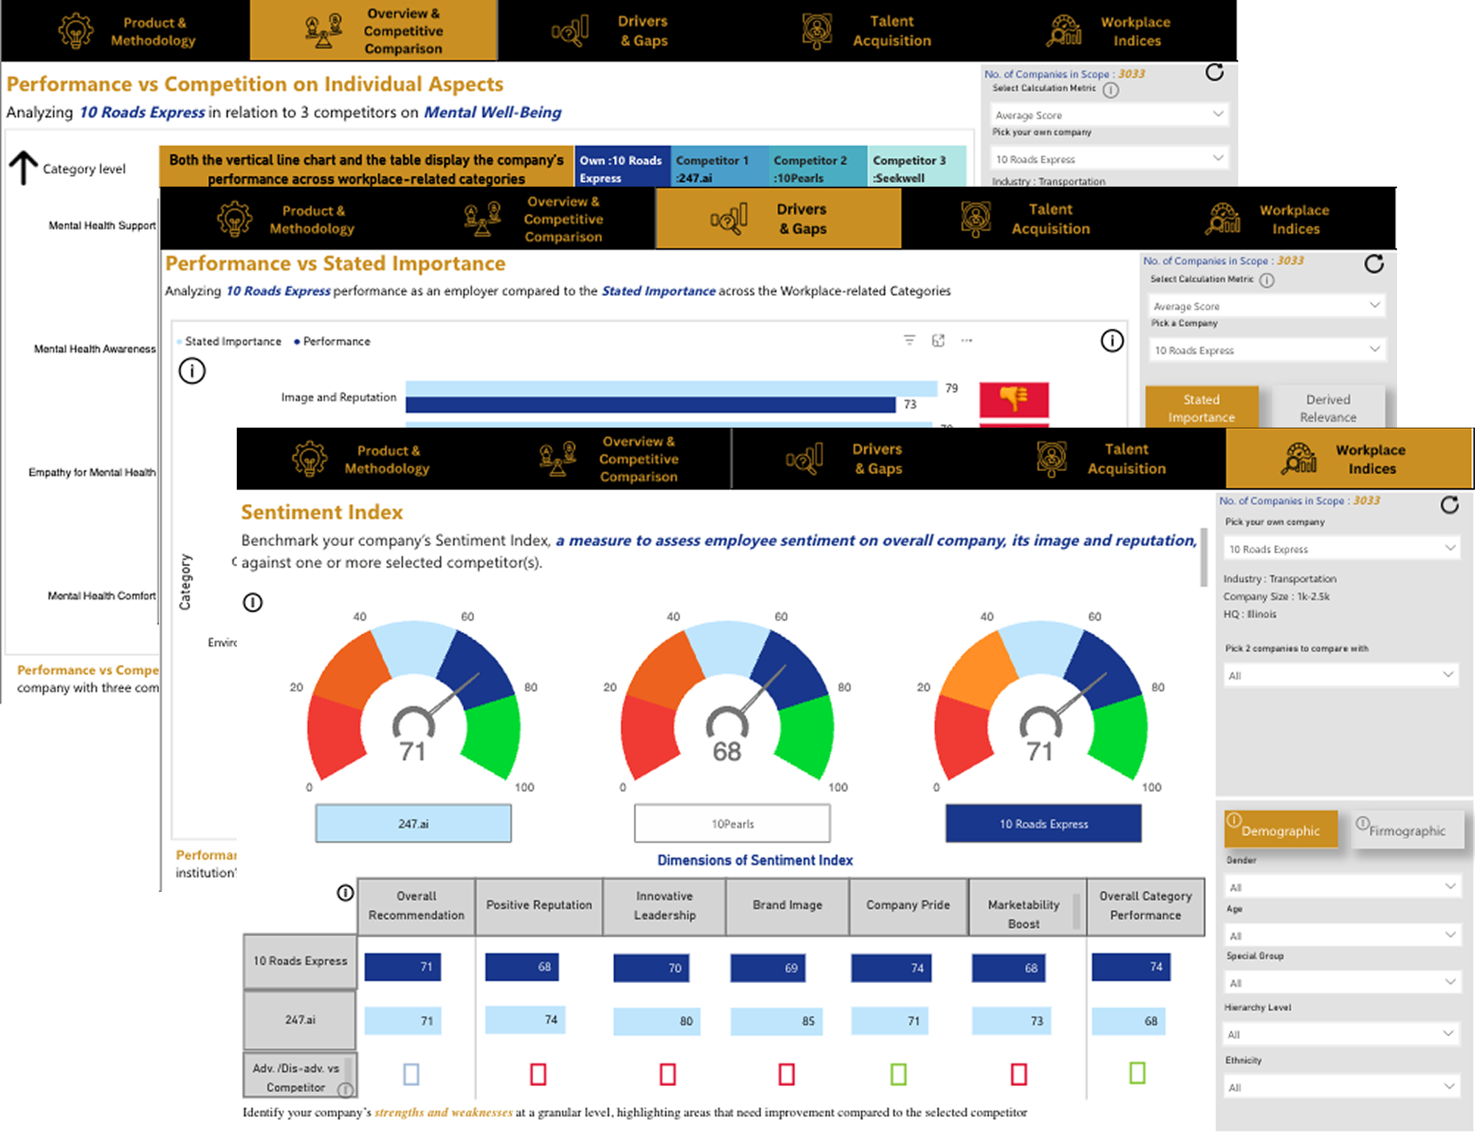Open Product & Methodology tab in middle window
The image size is (1475, 1133).
click(287, 219)
